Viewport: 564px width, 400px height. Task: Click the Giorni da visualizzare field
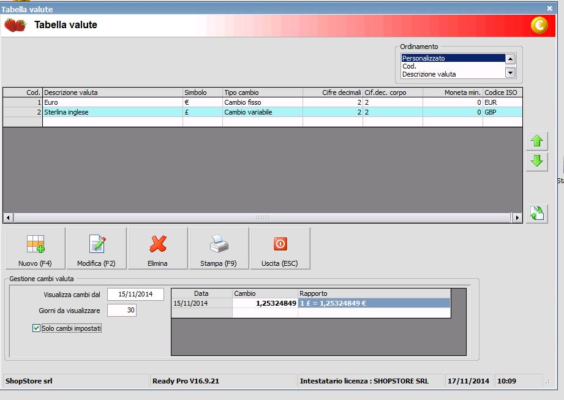tap(122, 310)
